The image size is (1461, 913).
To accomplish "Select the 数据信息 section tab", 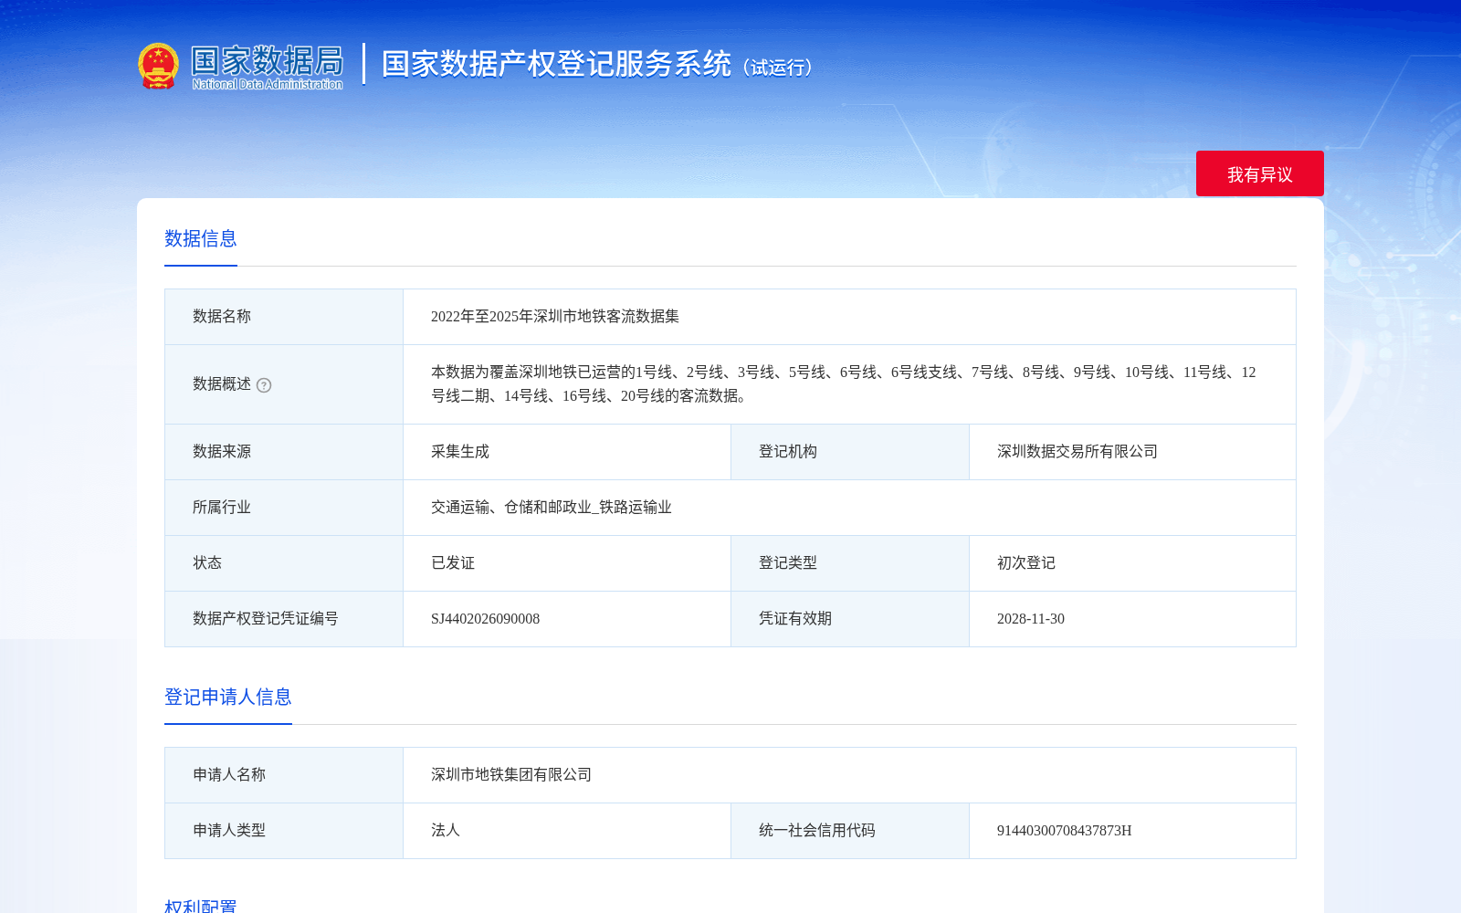I will (x=201, y=239).
